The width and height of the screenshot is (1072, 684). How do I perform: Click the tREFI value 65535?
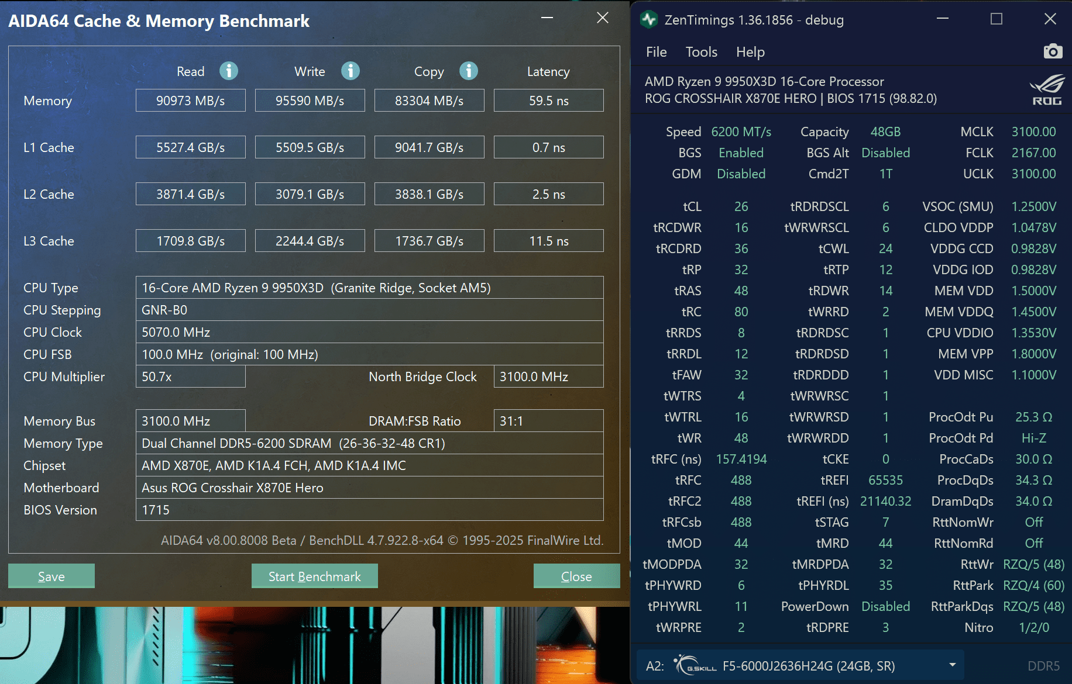tap(885, 480)
